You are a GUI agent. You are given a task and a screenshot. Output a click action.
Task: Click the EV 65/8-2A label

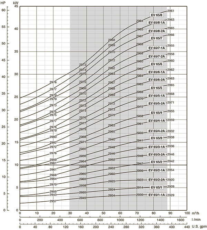[x=157, y=31]
